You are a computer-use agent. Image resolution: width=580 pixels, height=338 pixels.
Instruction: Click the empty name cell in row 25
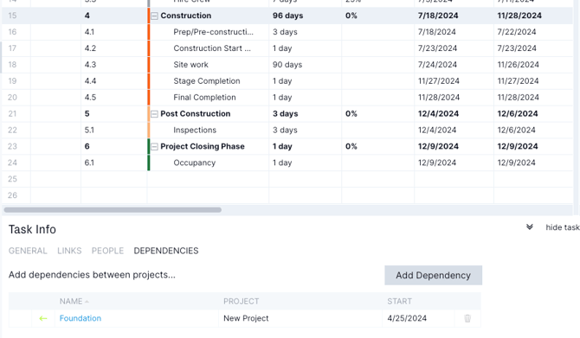(x=209, y=179)
